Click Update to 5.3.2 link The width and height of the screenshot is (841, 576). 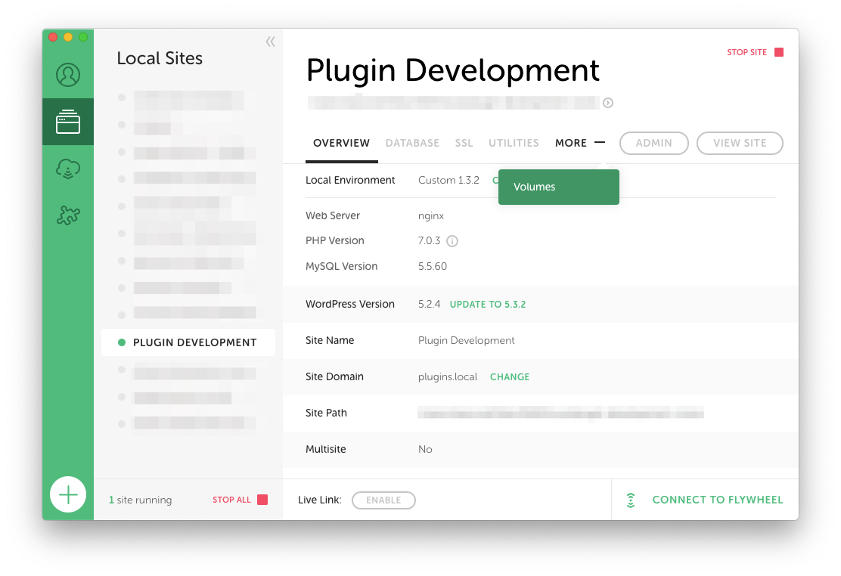pyautogui.click(x=488, y=305)
